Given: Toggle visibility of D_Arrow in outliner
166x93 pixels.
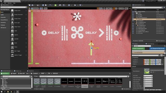Looking at the screenshot, I should click(133, 19).
